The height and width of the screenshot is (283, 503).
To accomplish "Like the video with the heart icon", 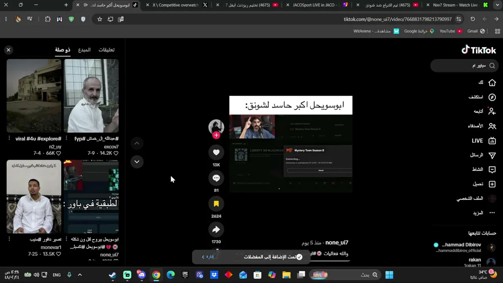I will tap(216, 153).
